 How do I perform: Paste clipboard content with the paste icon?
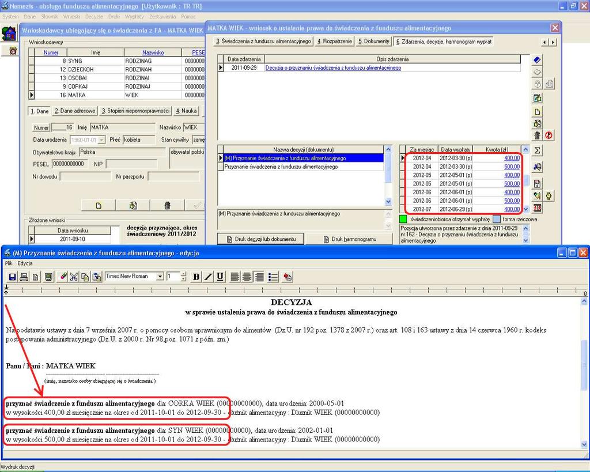pyautogui.click(x=97, y=277)
